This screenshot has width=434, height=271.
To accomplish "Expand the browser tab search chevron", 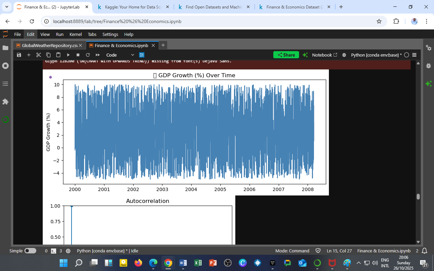I will tap(6, 7).
